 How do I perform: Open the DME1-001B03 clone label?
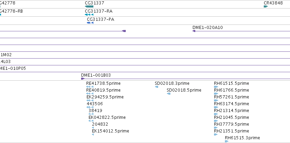96,75
